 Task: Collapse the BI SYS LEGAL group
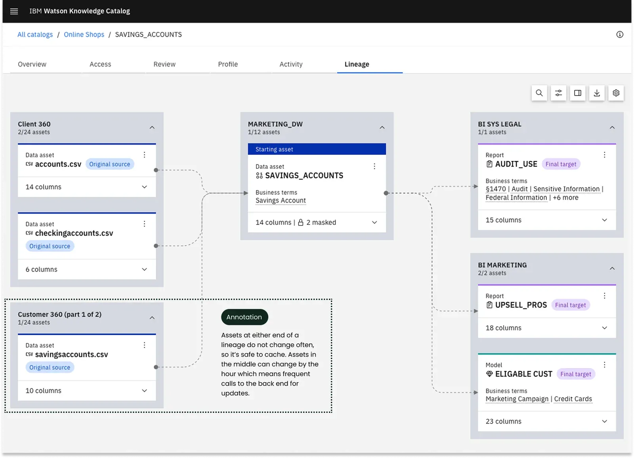point(612,128)
